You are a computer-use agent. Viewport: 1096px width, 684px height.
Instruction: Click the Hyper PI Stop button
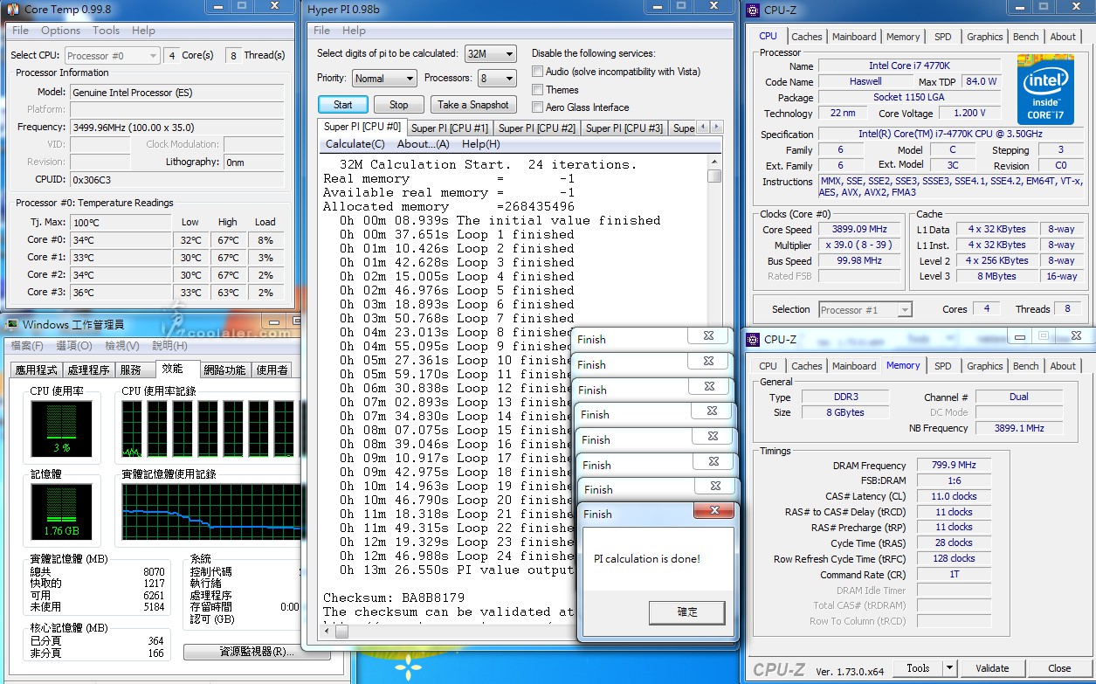399,105
